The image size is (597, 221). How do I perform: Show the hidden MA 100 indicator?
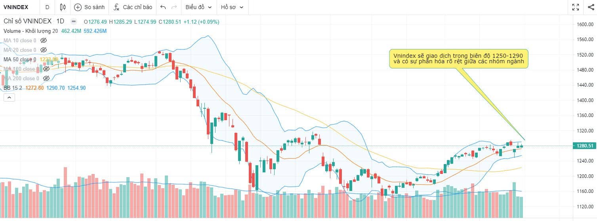click(x=46, y=69)
